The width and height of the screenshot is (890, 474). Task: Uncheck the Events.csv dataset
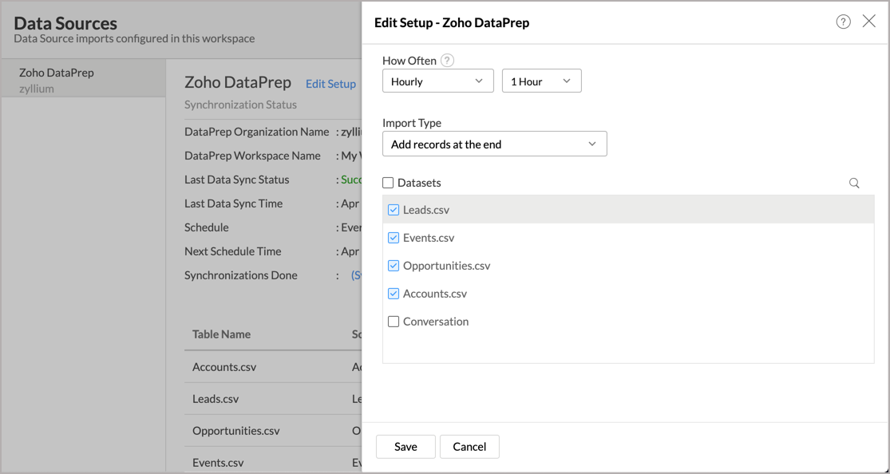(x=393, y=238)
